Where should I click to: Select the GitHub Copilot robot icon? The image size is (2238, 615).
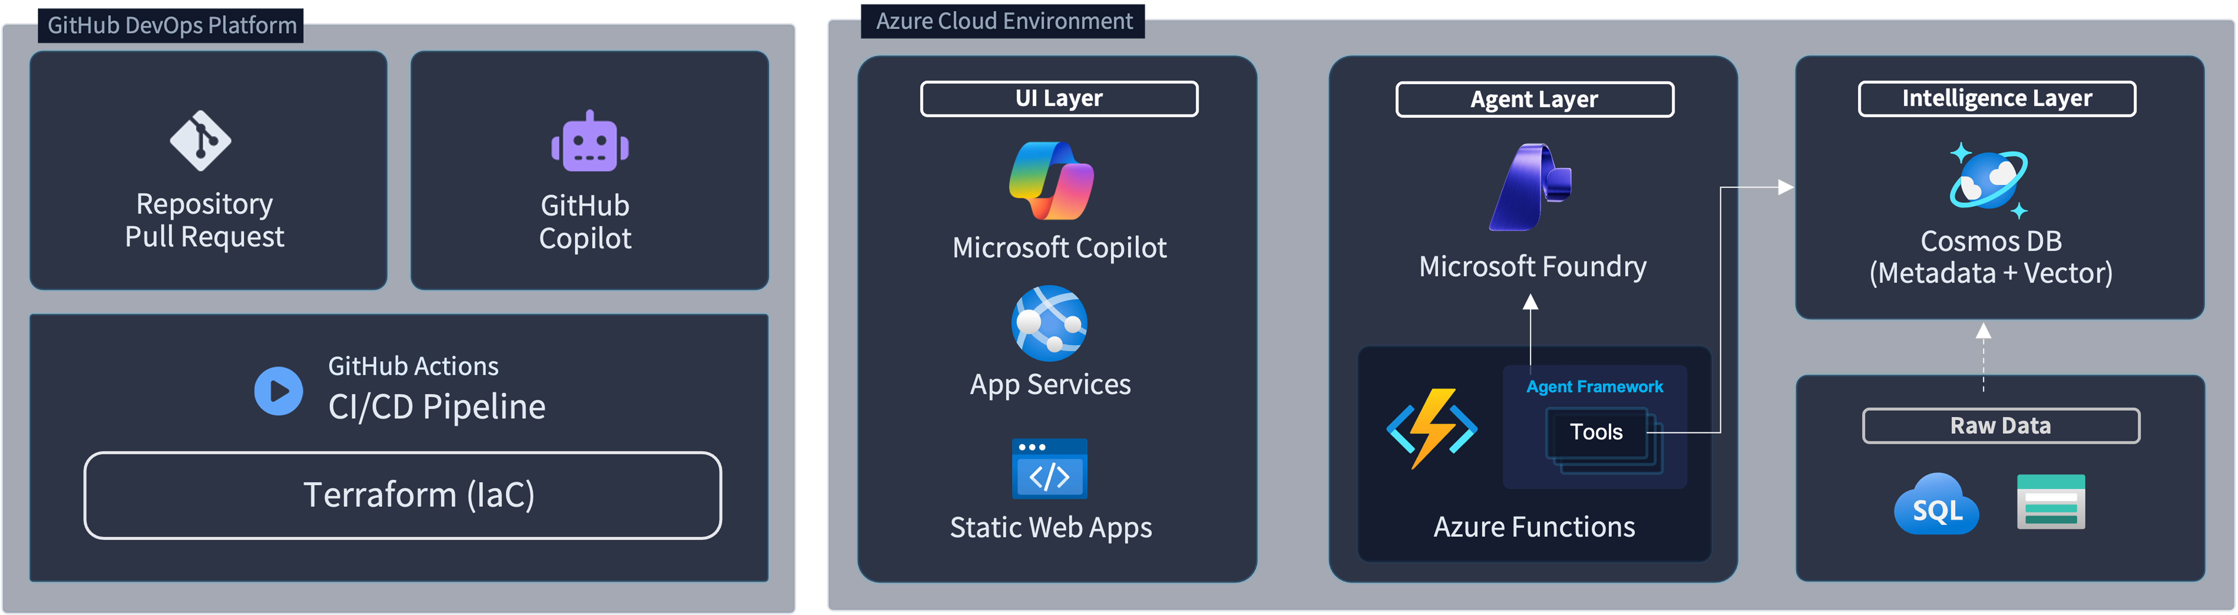coord(590,141)
